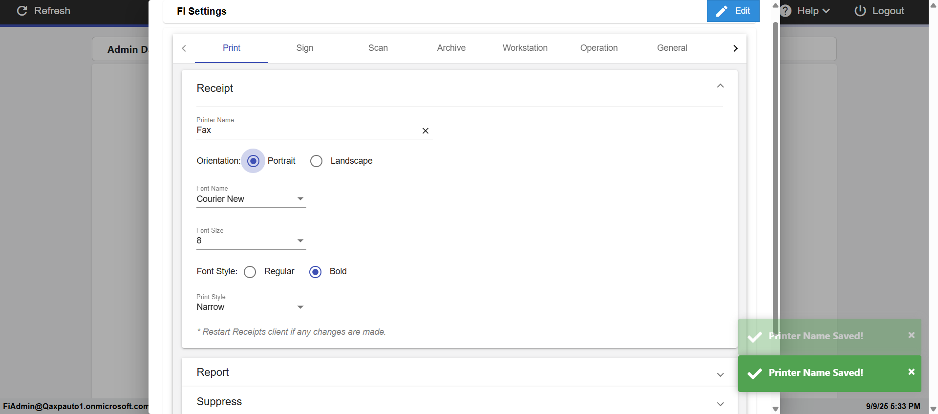This screenshot has width=938, height=414.
Task: Click the Printer Name input field
Action: click(x=306, y=131)
